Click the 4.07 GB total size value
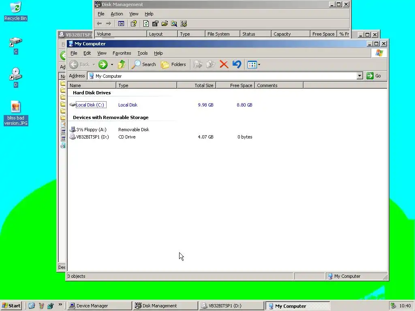 coord(205,137)
